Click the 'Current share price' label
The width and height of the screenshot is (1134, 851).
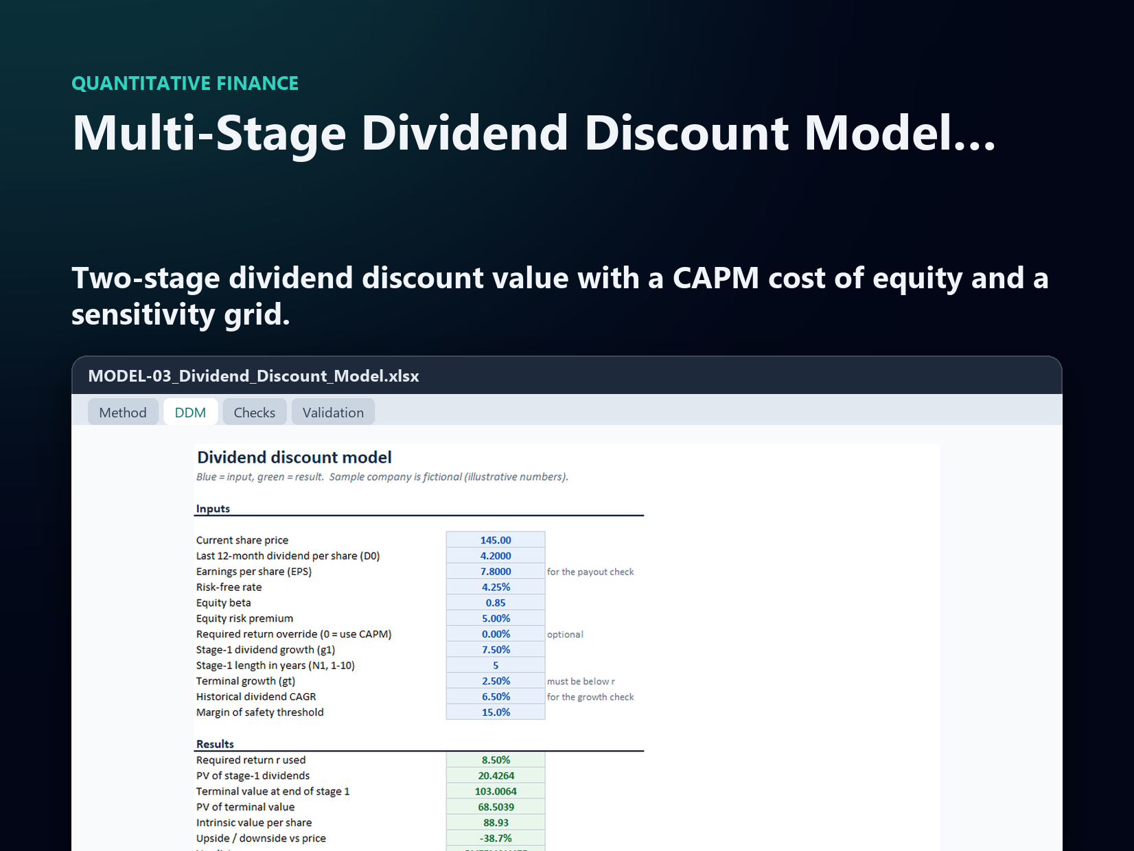[242, 540]
